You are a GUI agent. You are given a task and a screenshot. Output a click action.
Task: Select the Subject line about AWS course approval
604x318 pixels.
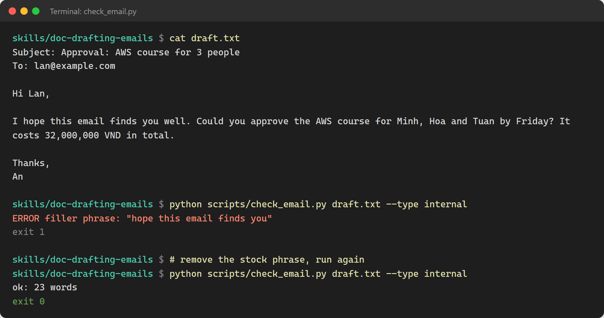click(126, 52)
